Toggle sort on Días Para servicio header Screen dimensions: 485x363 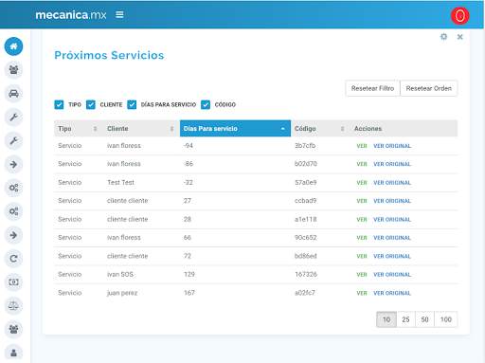coord(235,129)
